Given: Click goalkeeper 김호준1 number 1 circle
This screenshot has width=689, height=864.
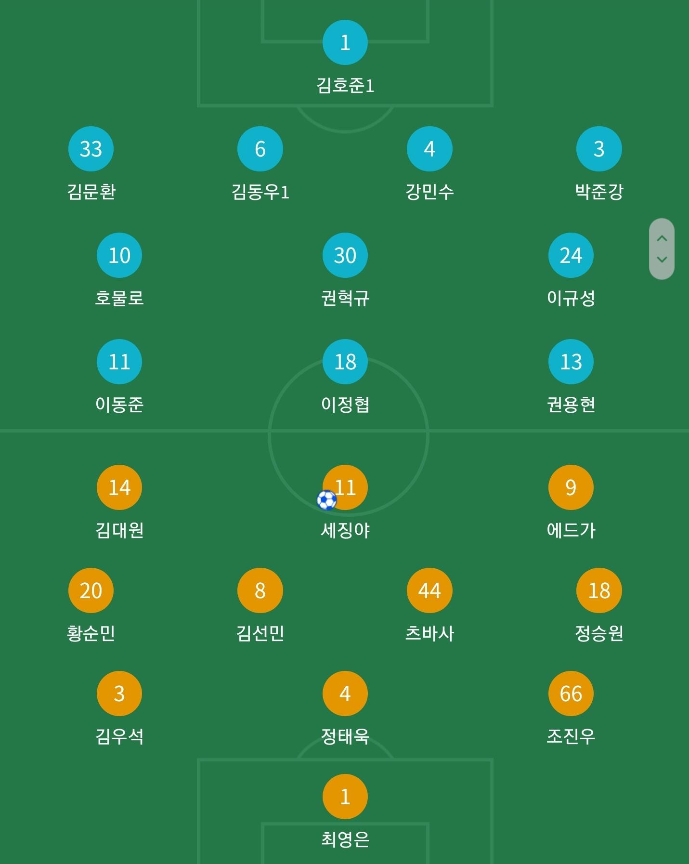Looking at the screenshot, I should coord(345,42).
